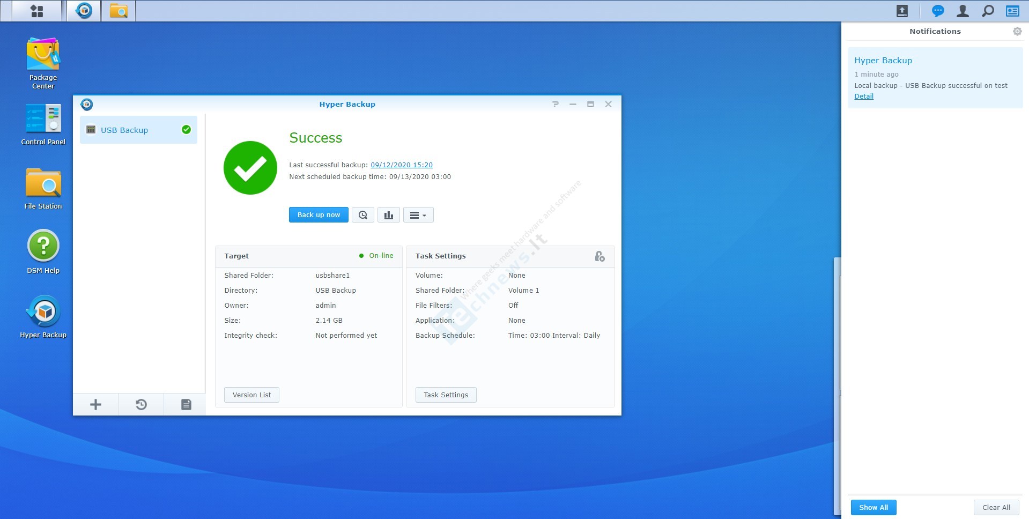Open the restore icon at the bottom
Viewport: 1029px width, 519px height.
tap(141, 404)
